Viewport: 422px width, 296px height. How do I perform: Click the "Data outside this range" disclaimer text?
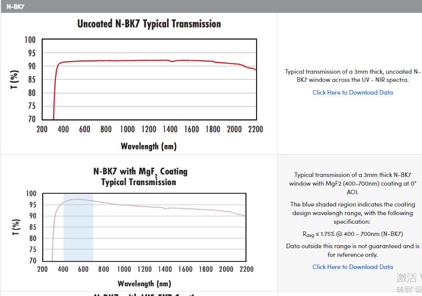352,250
